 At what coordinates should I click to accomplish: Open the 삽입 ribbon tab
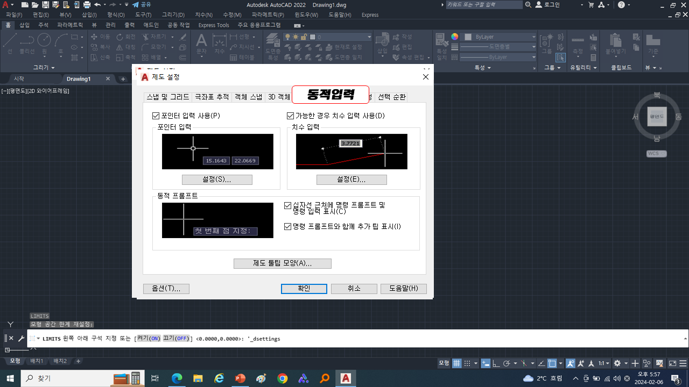(25, 25)
